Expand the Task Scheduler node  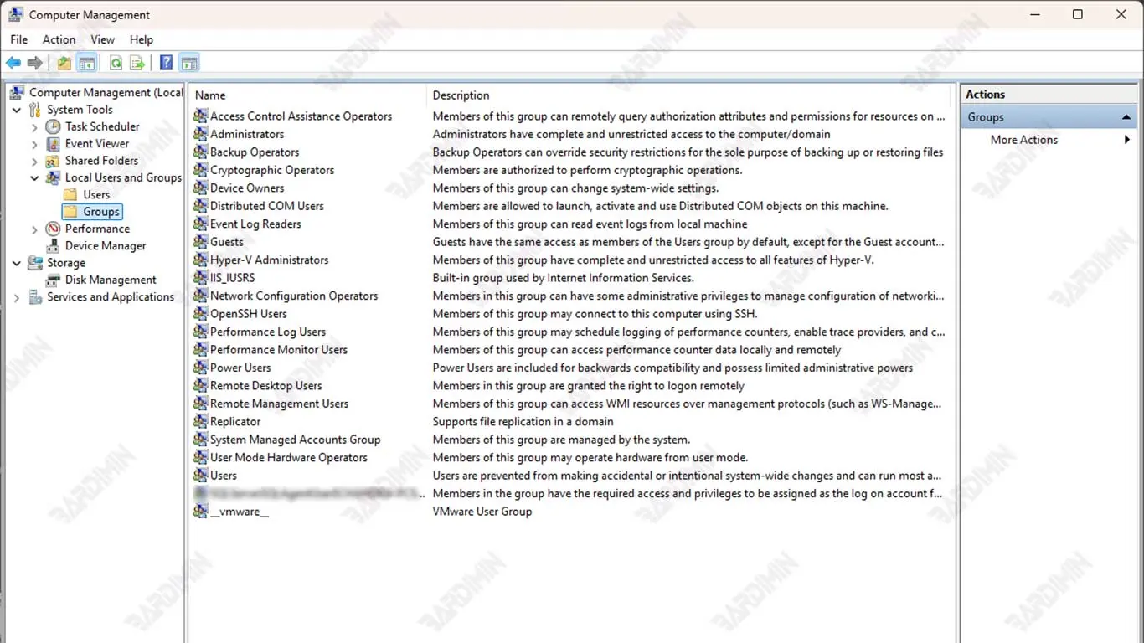[x=34, y=127]
